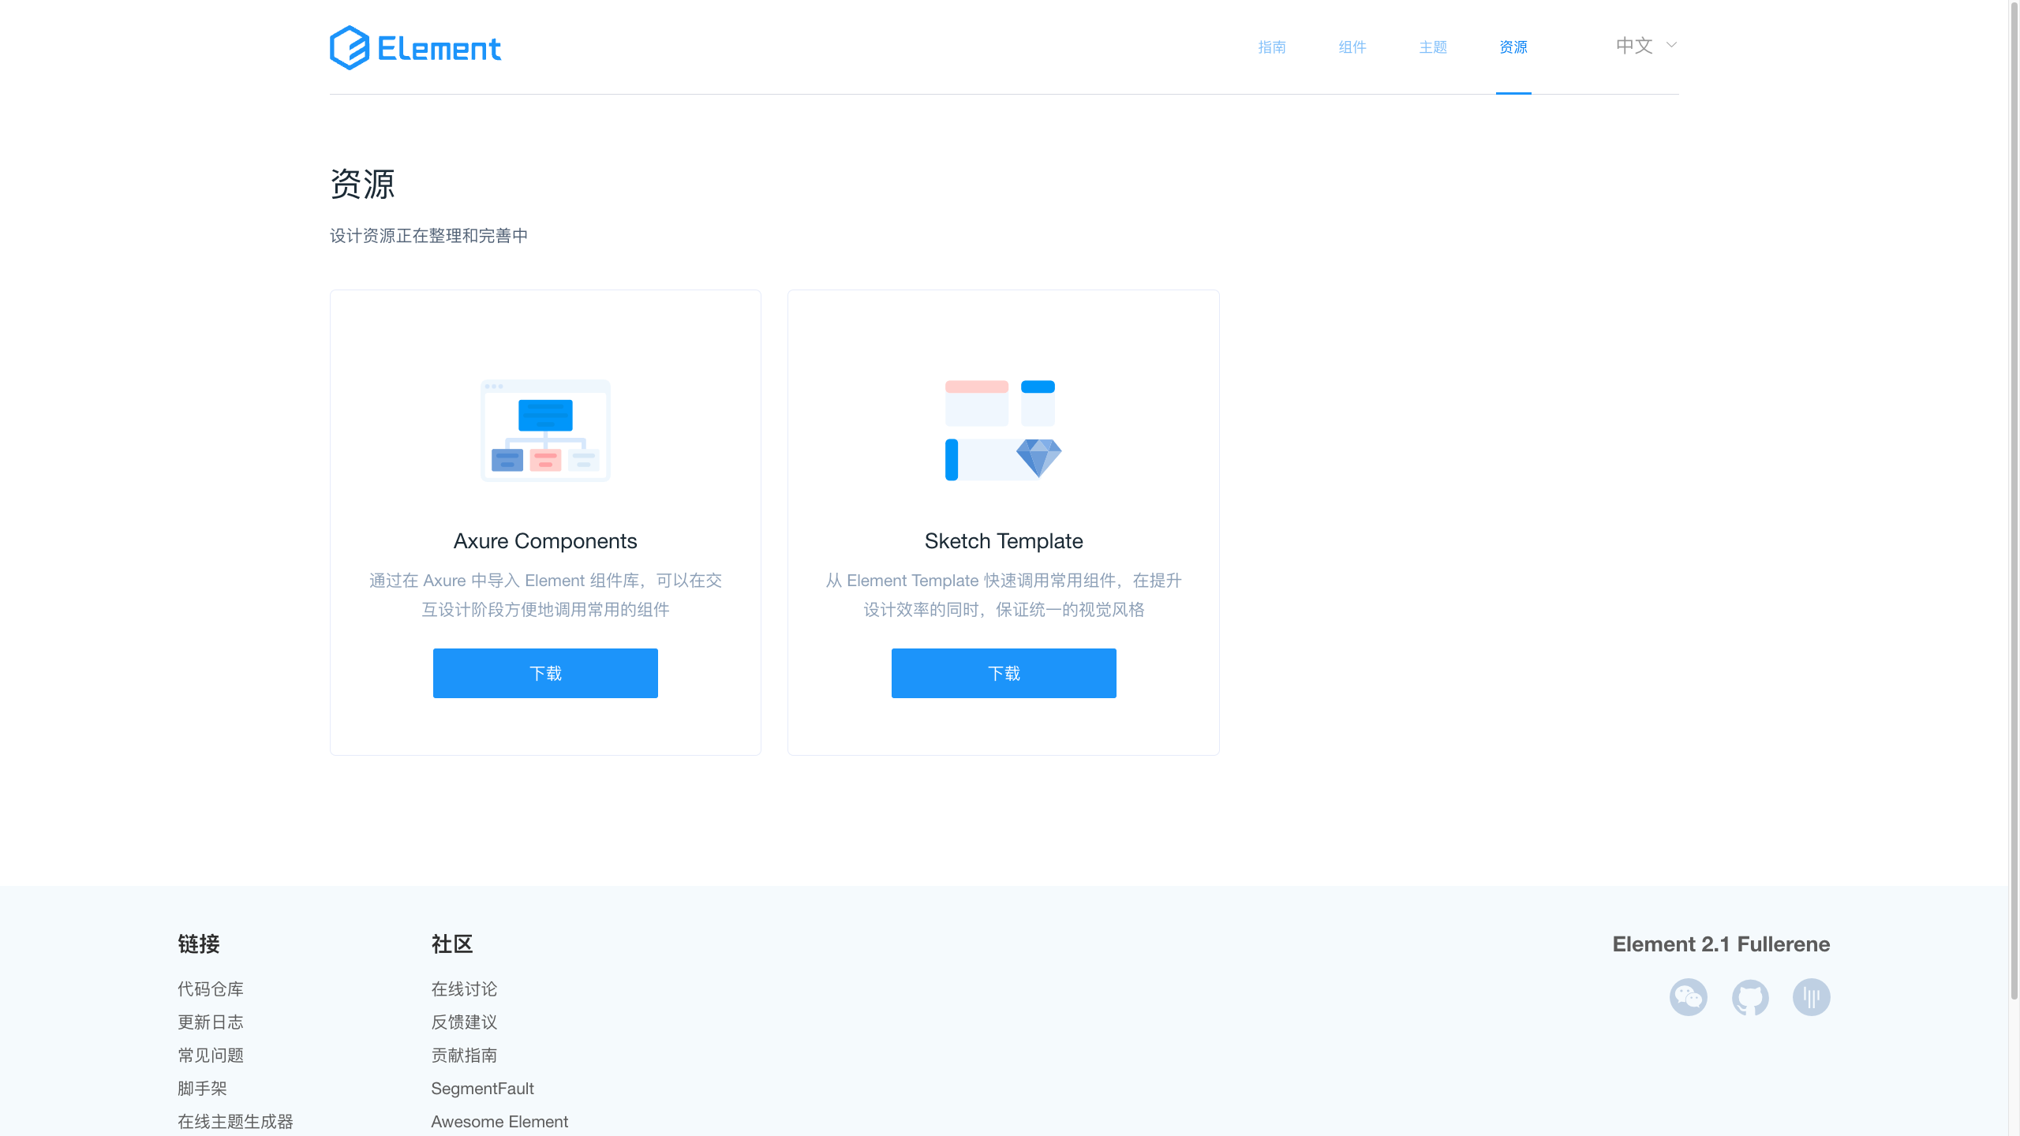Open the 代码仓库 footer link
The image size is (2020, 1136).
(x=211, y=989)
